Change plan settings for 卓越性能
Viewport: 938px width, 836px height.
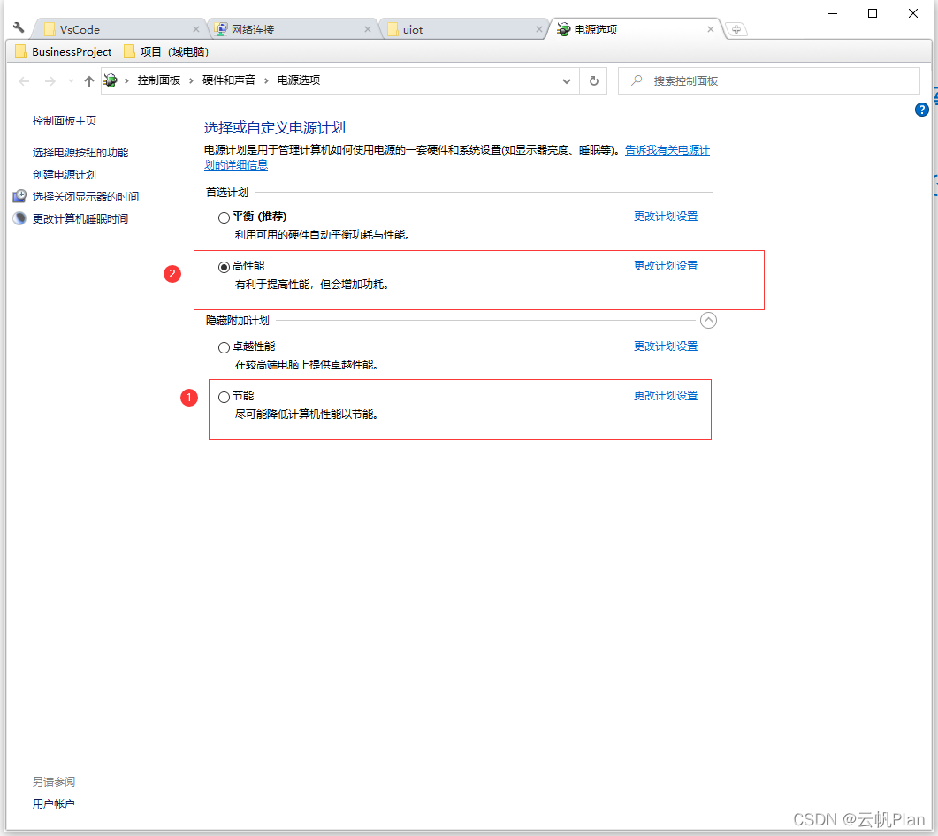point(666,346)
